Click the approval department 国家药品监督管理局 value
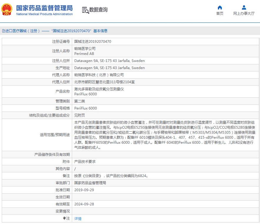 90,183
